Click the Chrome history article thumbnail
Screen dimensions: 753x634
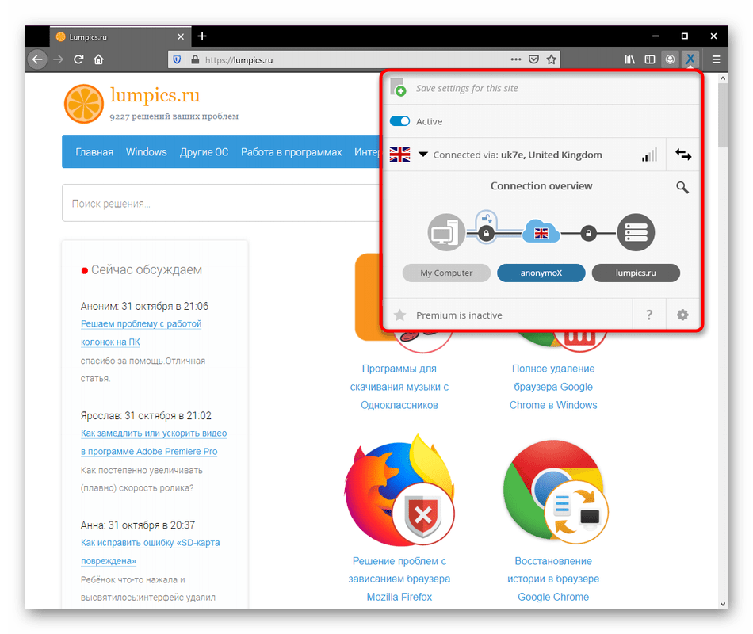click(555, 492)
